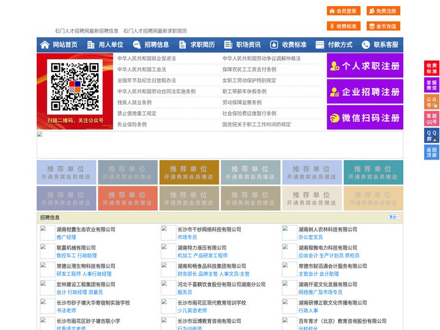Screen dimensions: 440x330
Task: Open the 职场资讯 menu item
Action: [248, 45]
